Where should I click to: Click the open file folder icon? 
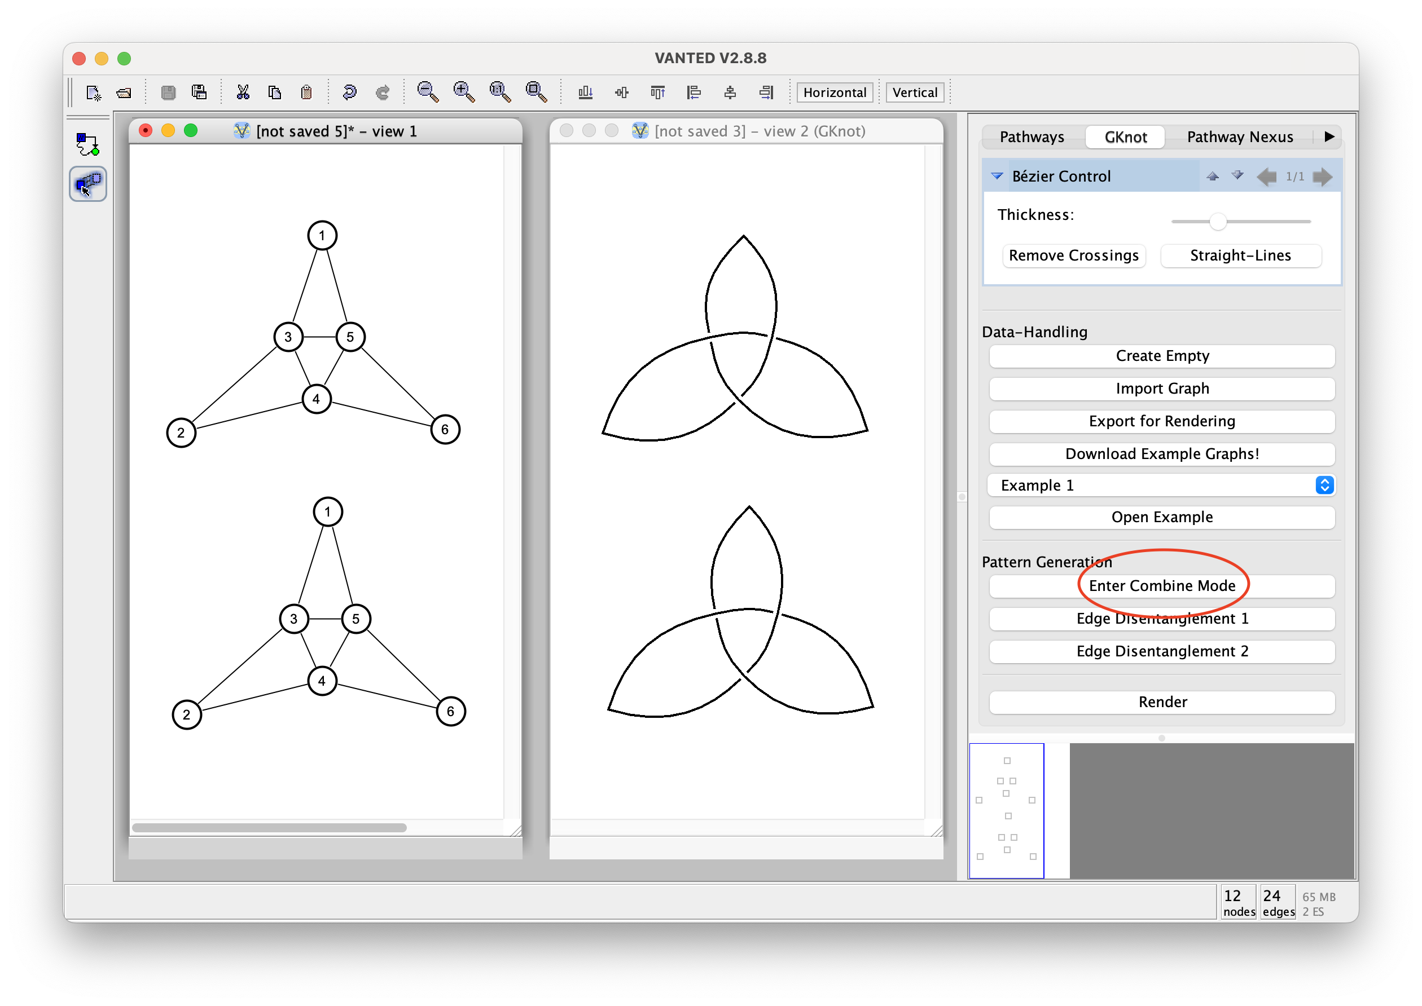(x=124, y=93)
